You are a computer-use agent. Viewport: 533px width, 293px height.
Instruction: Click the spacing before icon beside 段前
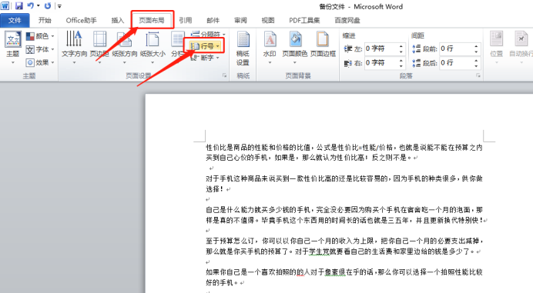(x=417, y=49)
